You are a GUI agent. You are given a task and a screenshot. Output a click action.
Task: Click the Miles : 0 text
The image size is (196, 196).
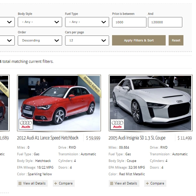pyautogui.click(x=23, y=148)
